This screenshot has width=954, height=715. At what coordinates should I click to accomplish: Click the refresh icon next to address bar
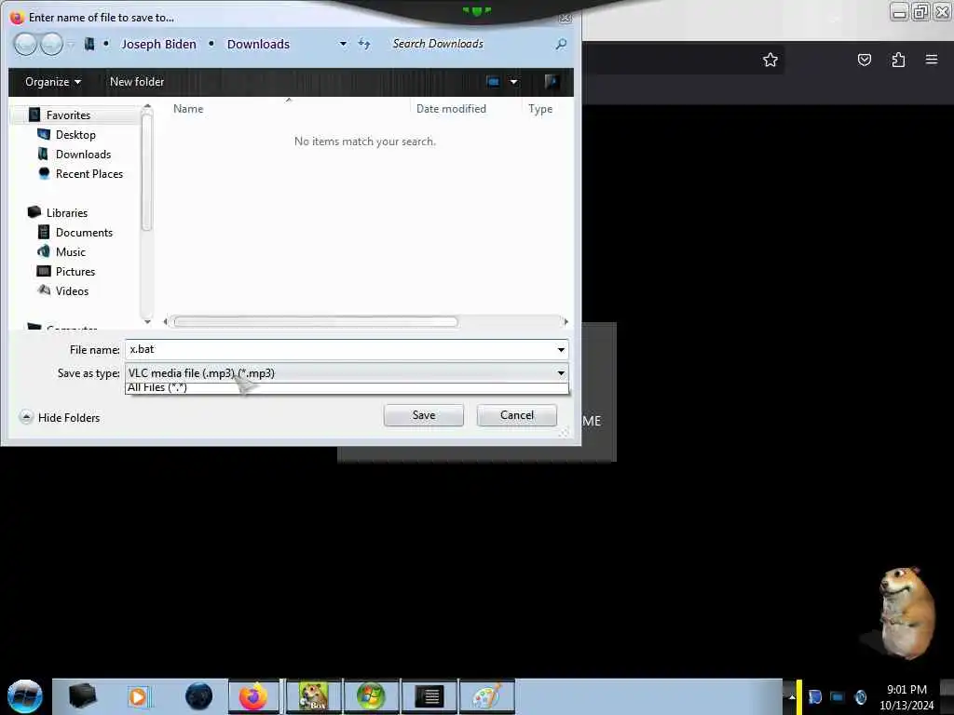[x=364, y=44]
